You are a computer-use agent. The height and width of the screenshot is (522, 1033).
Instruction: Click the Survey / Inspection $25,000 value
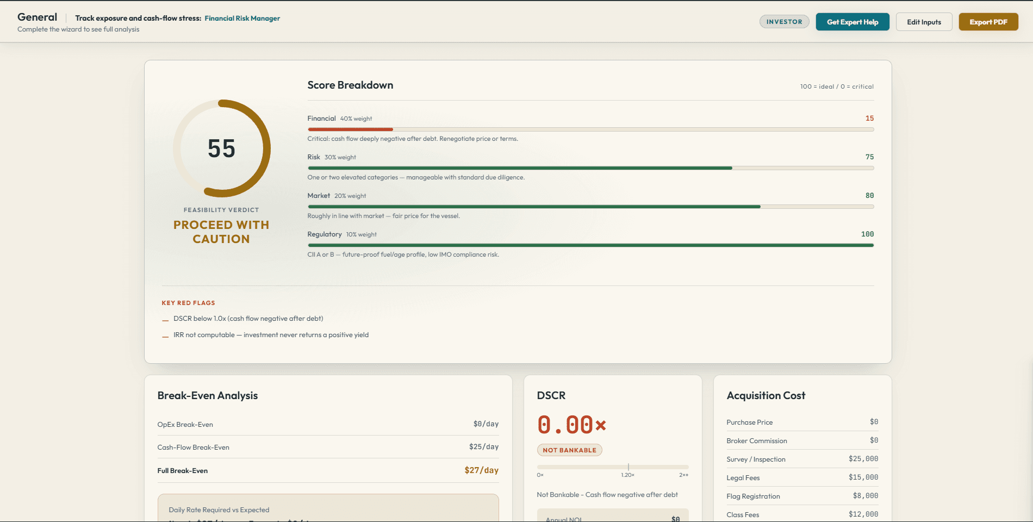coord(863,459)
